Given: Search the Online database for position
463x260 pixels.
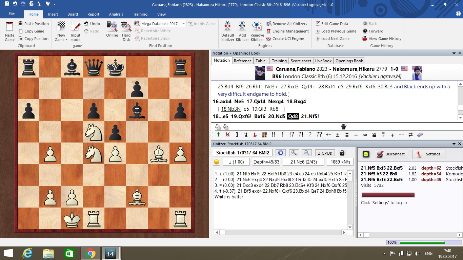Looking at the screenshot, I should [112, 26].
